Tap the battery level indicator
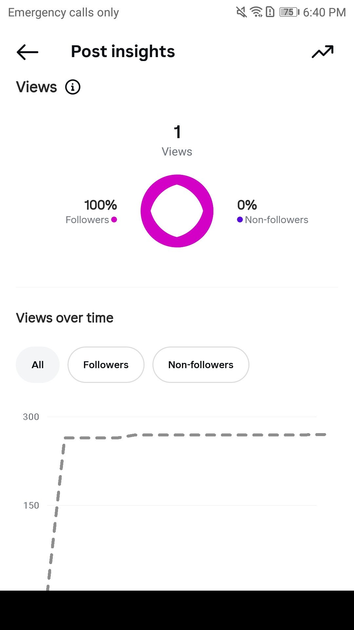The width and height of the screenshot is (354, 630). 289,12
